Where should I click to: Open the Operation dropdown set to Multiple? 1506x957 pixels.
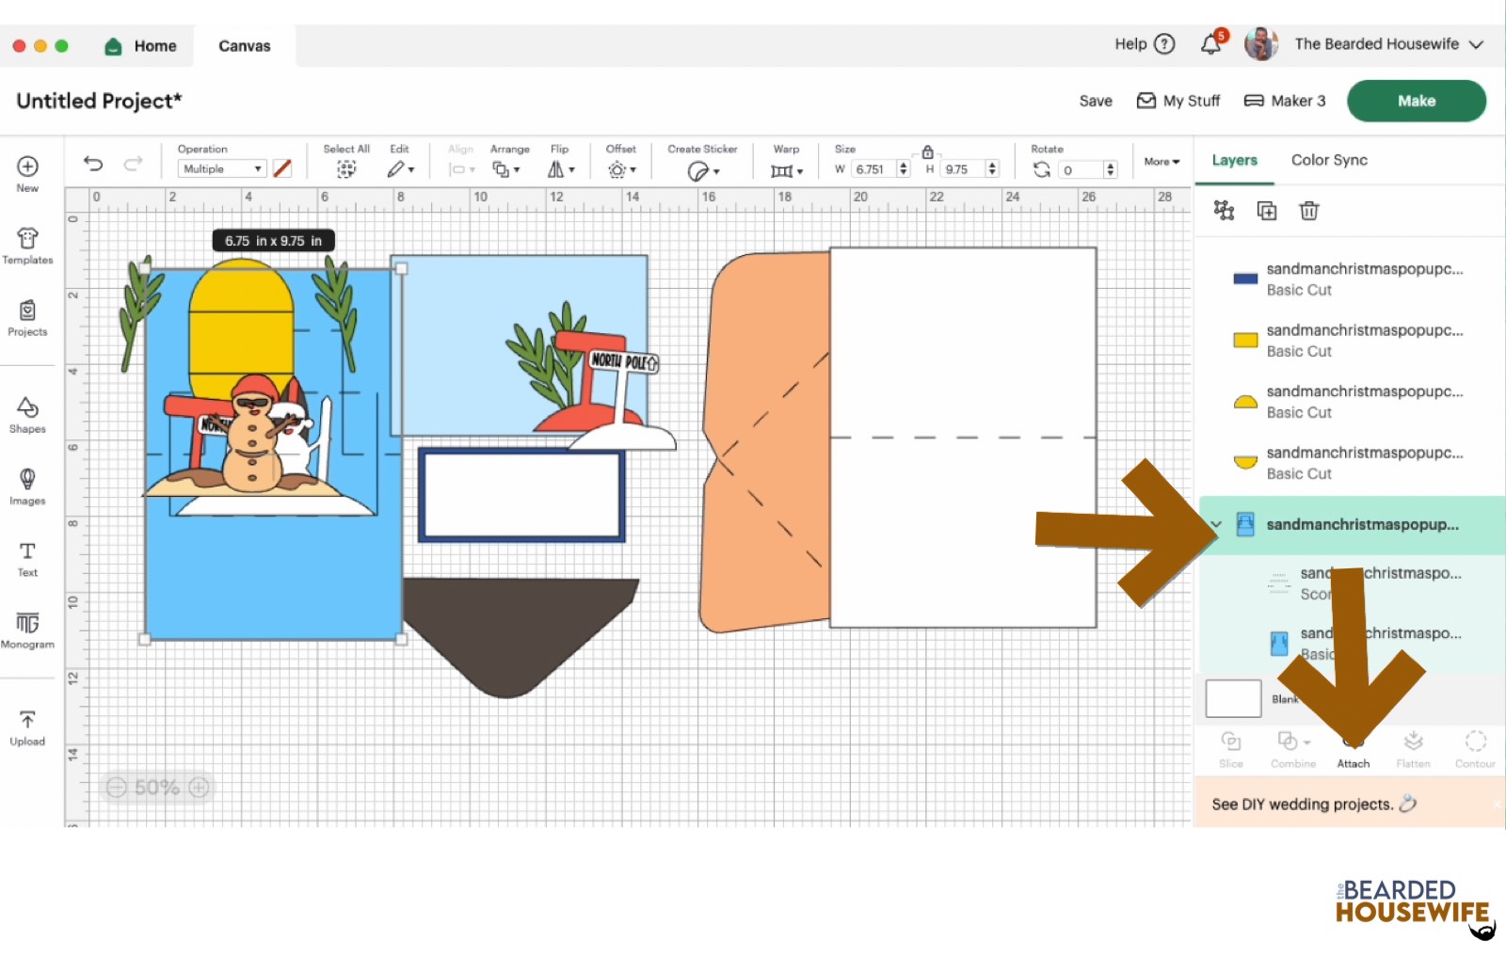222,169
